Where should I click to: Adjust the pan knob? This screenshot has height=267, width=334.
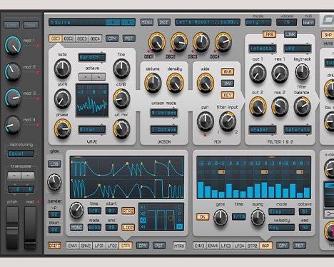(x=205, y=121)
